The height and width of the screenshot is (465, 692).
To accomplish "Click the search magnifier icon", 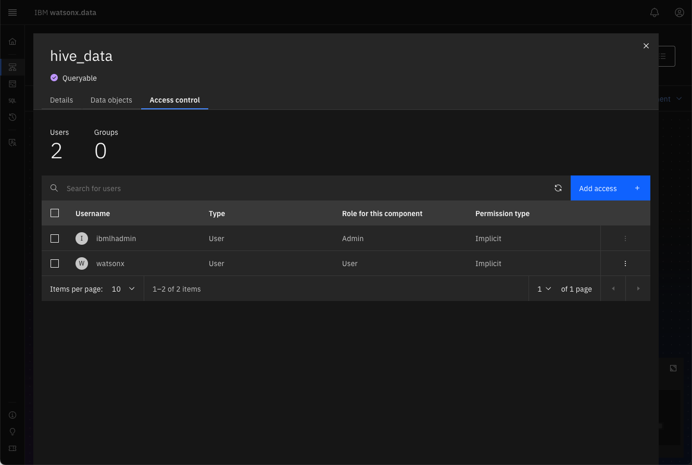I will pyautogui.click(x=54, y=188).
